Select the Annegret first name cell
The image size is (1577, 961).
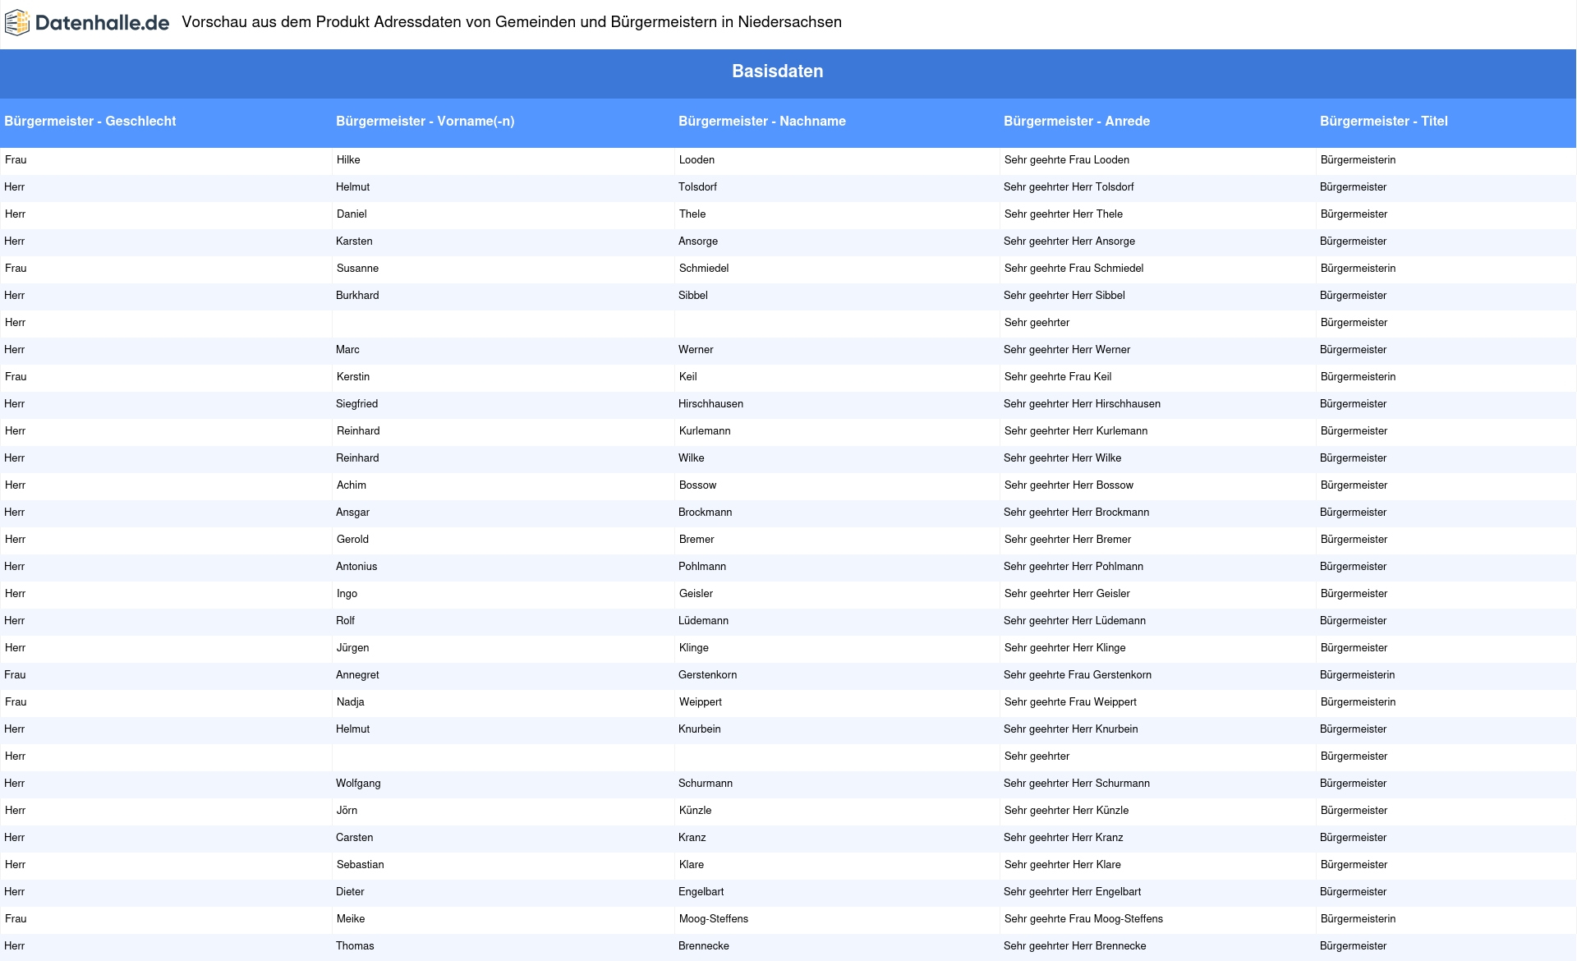coord(357,675)
